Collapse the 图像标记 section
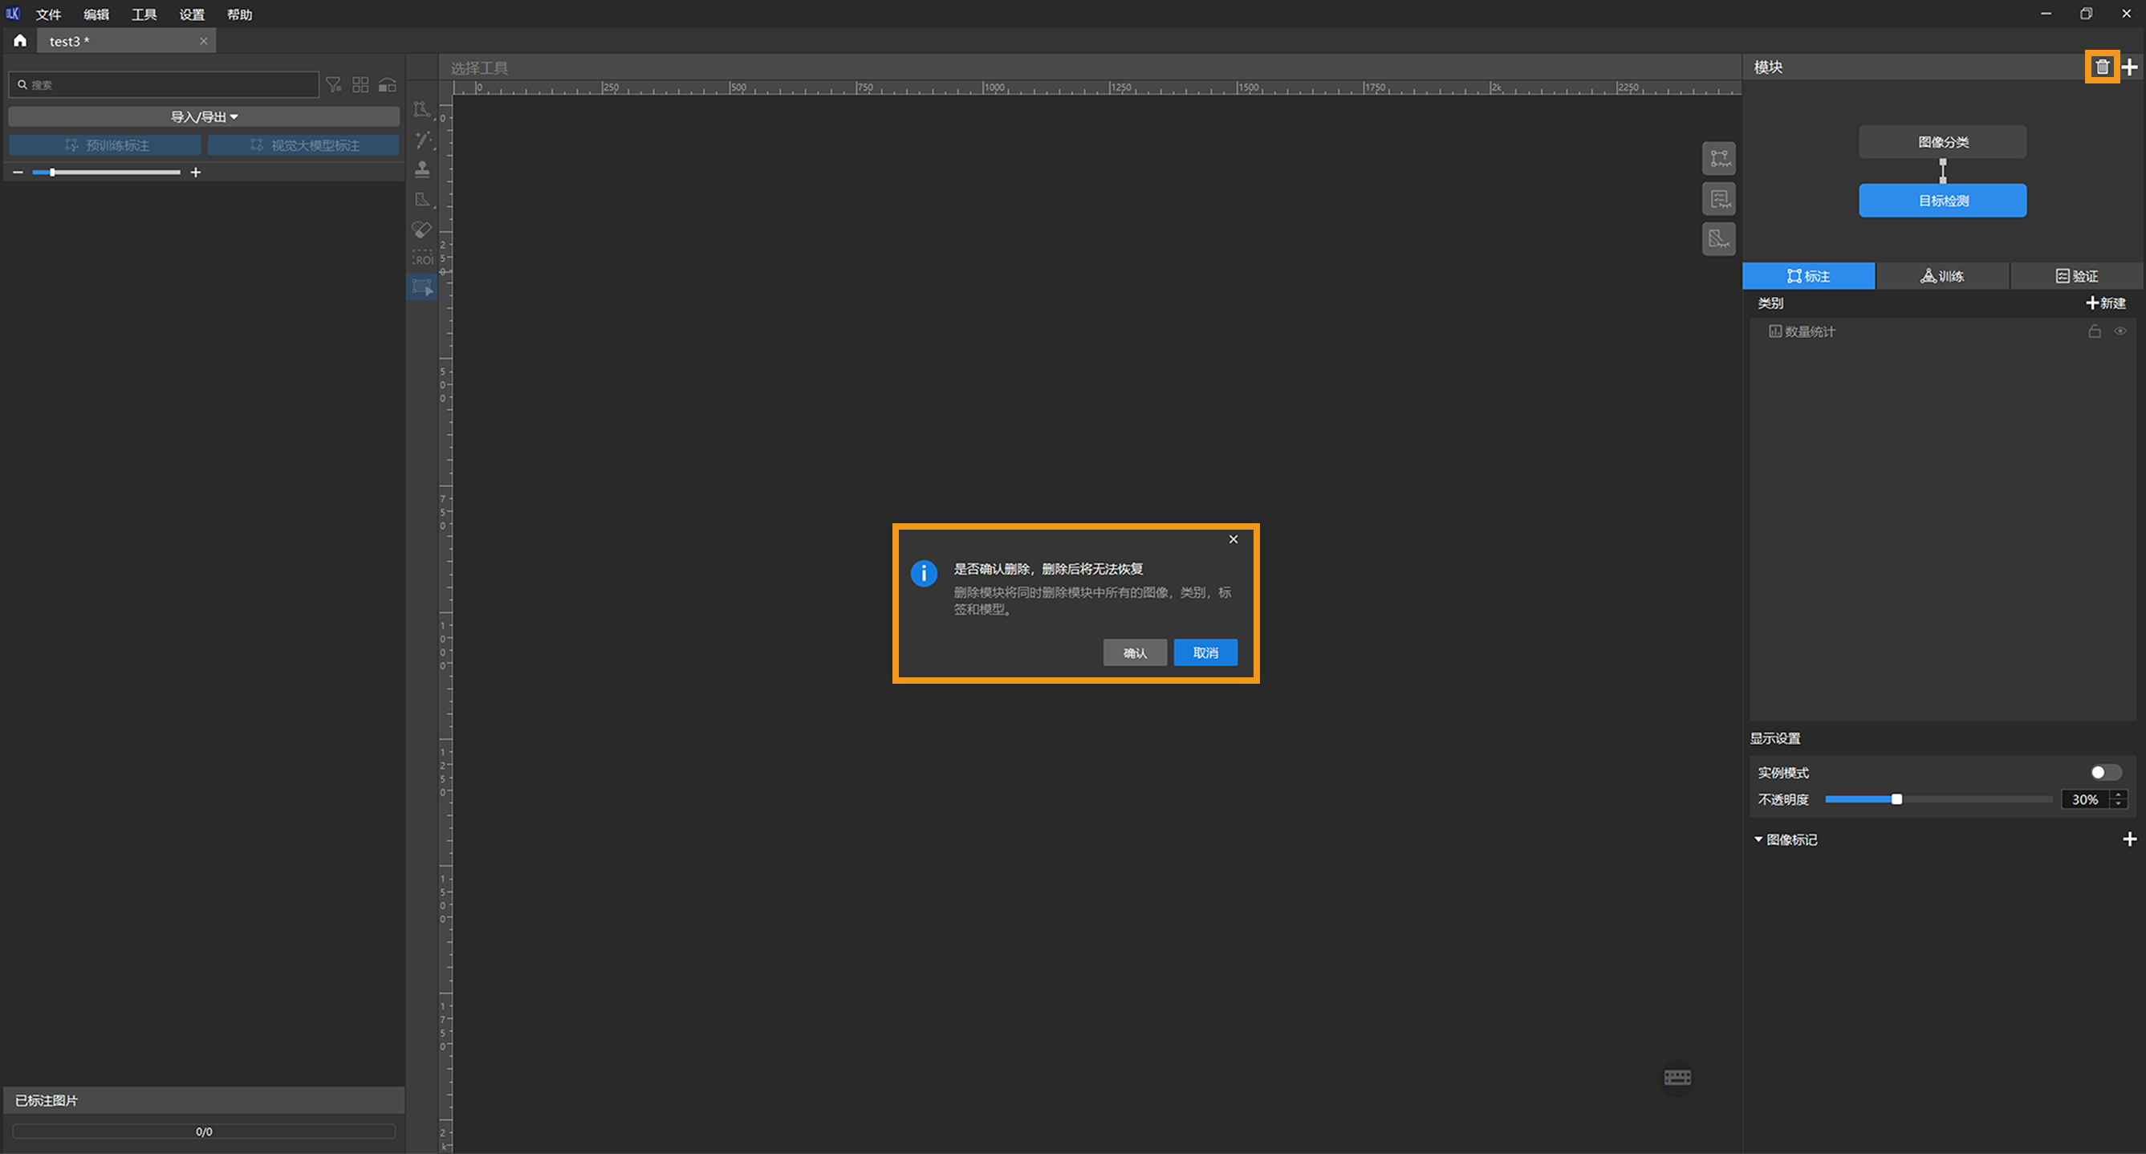Image resolution: width=2146 pixels, height=1154 pixels. click(1758, 839)
